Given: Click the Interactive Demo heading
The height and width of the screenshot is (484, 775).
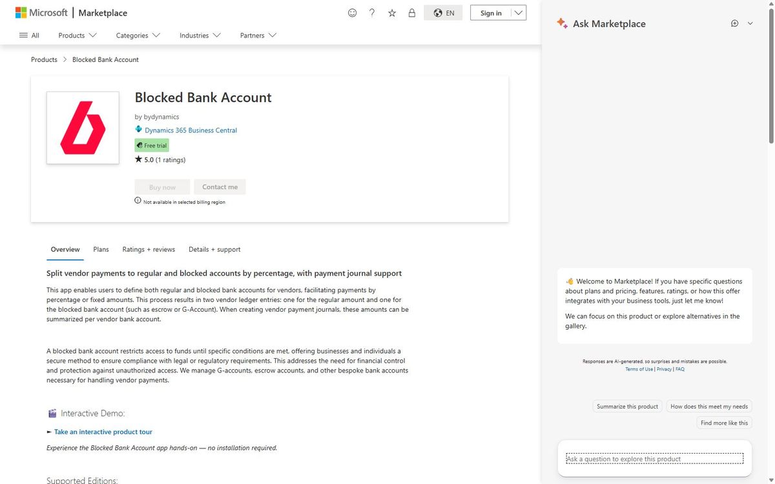Looking at the screenshot, I should 92,413.
